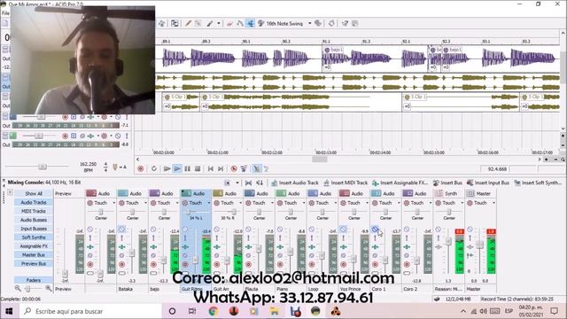Toggle Faders section in mixer pane
This screenshot has height=319, width=567.
[34, 280]
